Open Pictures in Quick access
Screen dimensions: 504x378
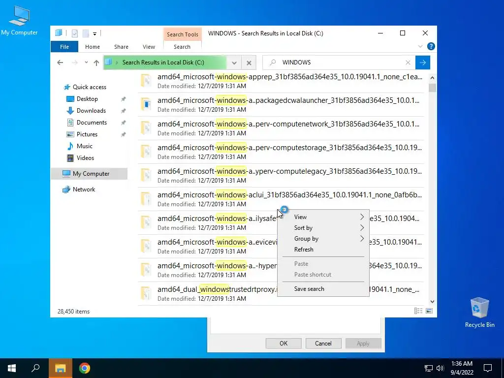pyautogui.click(x=87, y=134)
